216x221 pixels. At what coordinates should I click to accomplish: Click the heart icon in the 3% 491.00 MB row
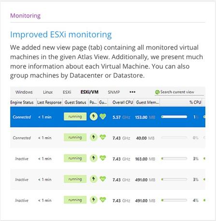(103, 179)
